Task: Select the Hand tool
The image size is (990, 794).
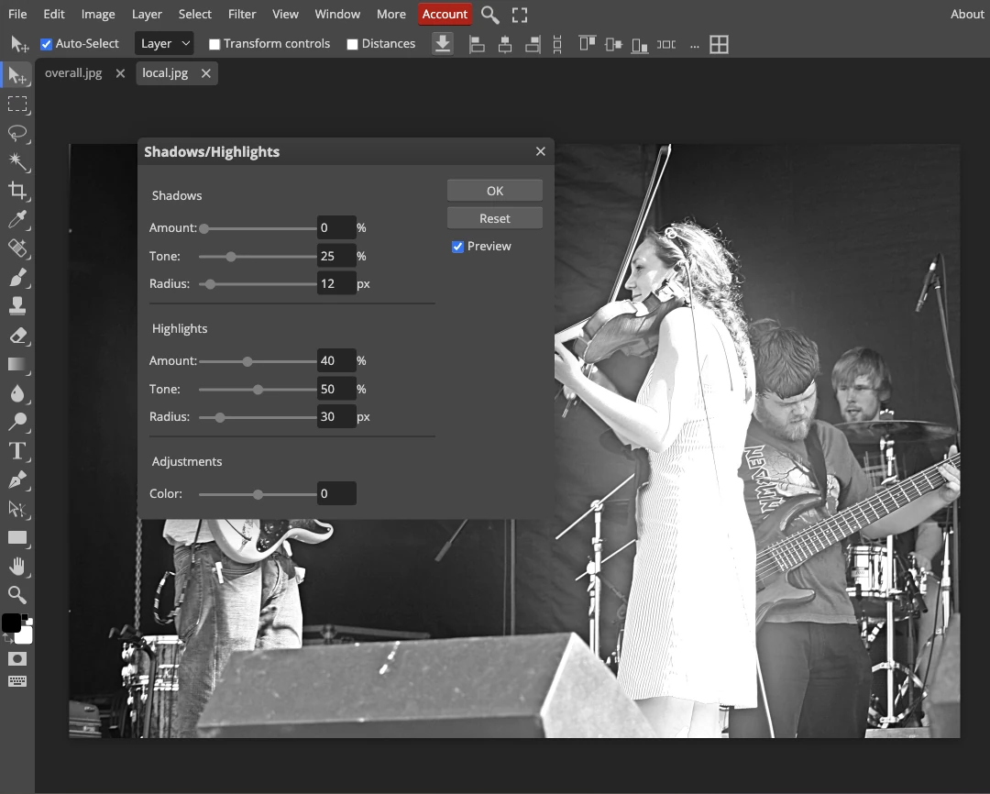Action: point(17,567)
